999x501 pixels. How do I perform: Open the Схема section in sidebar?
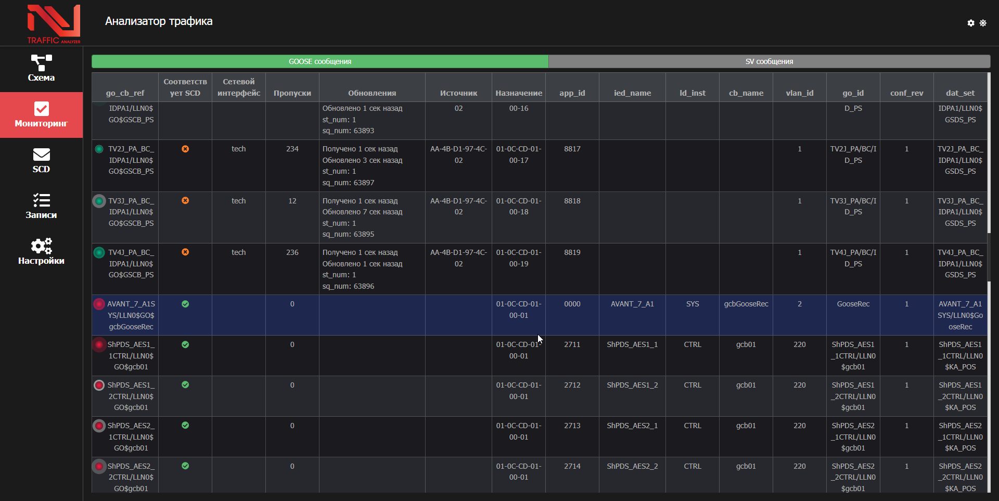click(x=41, y=69)
